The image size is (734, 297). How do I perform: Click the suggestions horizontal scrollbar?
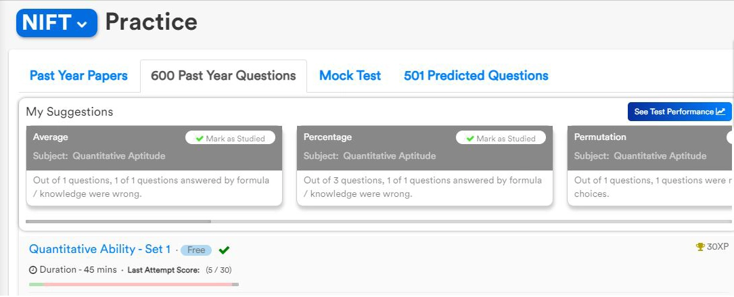point(118,221)
